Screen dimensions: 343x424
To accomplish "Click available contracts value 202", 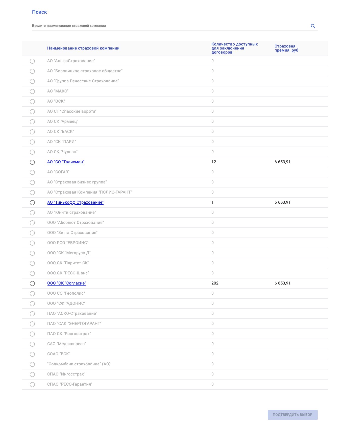I will (x=215, y=283).
